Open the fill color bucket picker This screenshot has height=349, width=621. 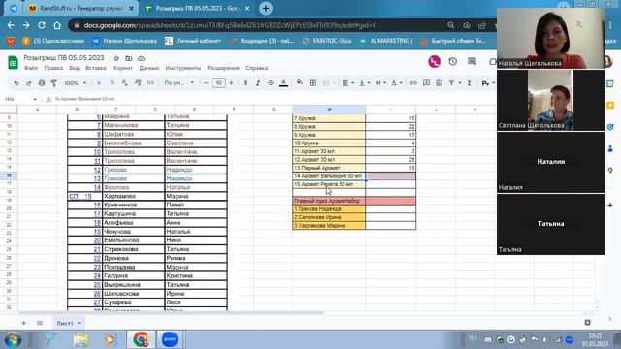300,82
